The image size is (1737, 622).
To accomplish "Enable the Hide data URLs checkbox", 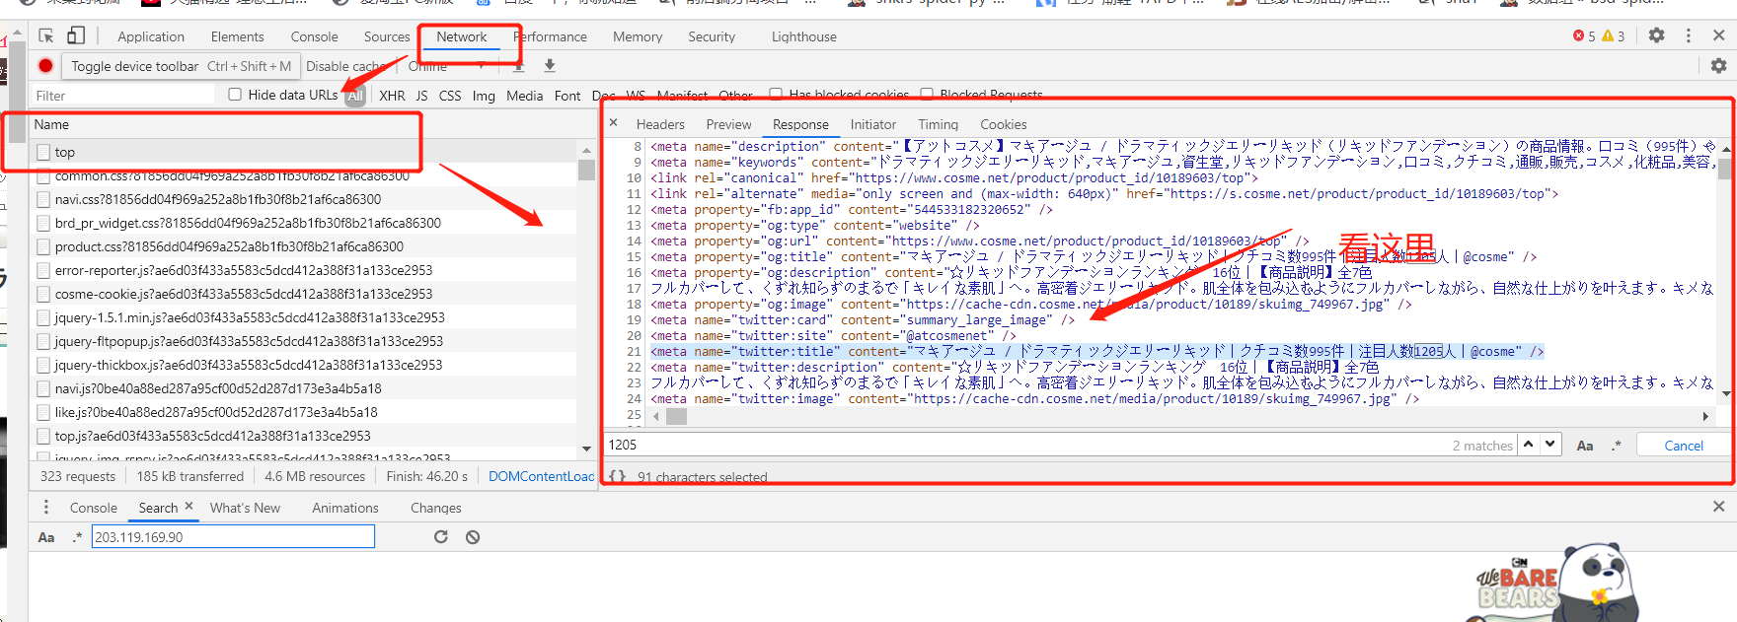I will click(235, 95).
